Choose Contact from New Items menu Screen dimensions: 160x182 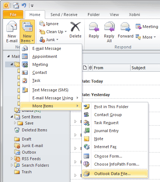(x=51, y=72)
